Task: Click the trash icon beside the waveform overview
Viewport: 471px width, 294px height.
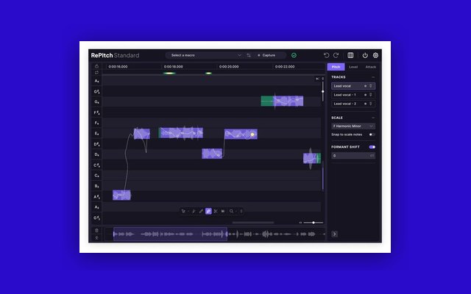Action: point(96,230)
